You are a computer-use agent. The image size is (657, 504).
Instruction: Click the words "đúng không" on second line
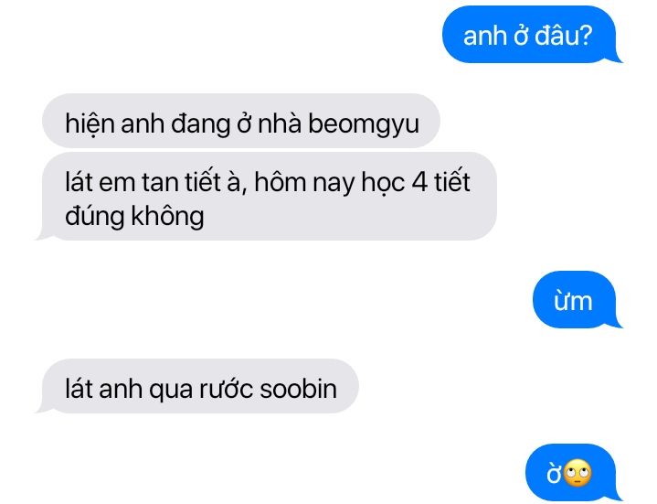(134, 217)
